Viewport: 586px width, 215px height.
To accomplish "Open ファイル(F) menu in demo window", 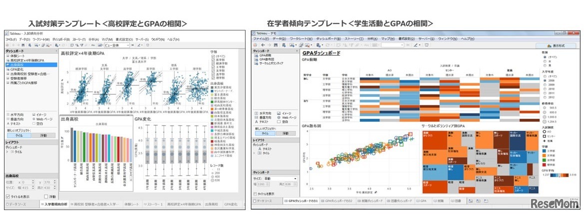I will (261, 39).
